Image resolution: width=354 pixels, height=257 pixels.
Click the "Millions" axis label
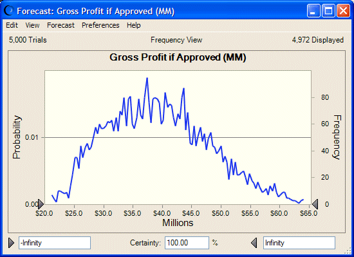[178, 223]
